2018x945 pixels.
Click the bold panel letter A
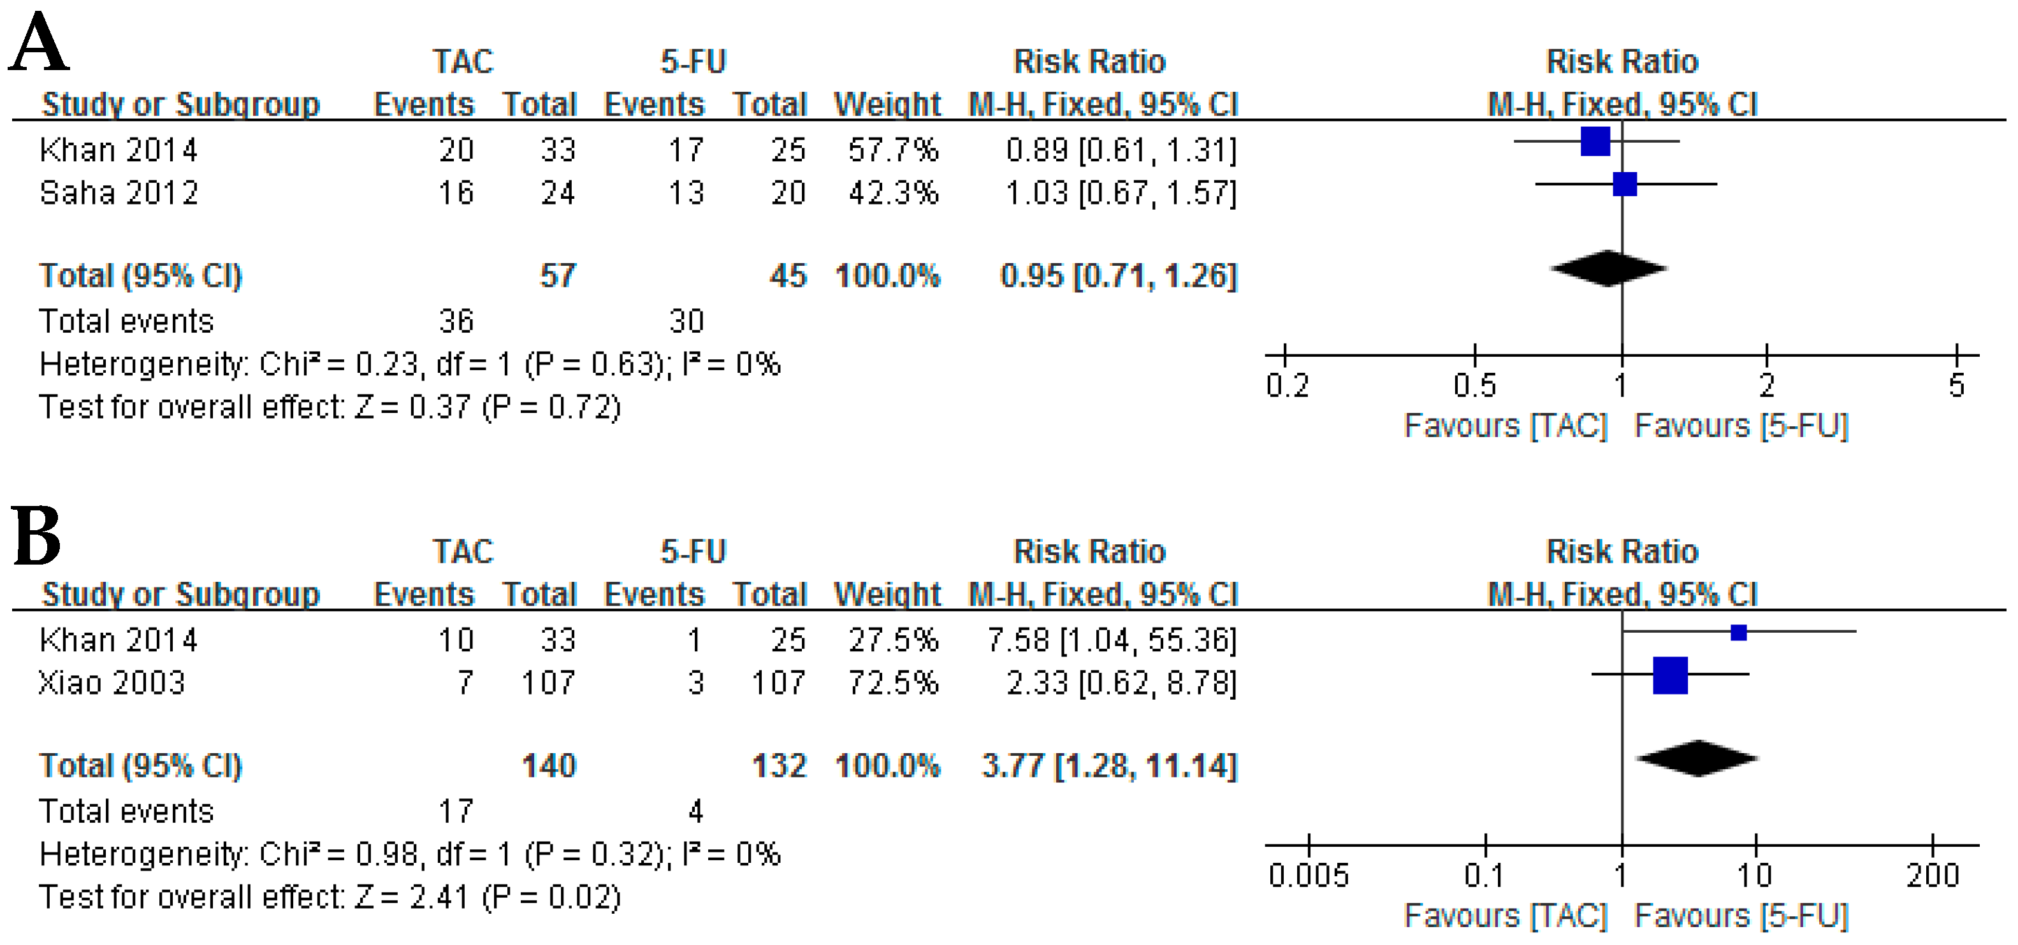[x=39, y=43]
